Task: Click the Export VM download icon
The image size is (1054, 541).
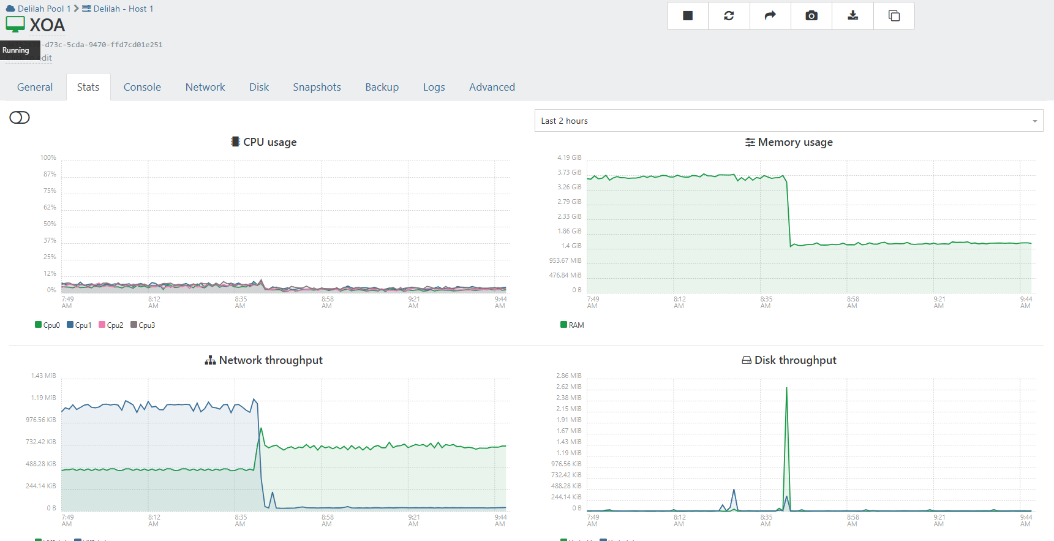Action: click(x=853, y=16)
